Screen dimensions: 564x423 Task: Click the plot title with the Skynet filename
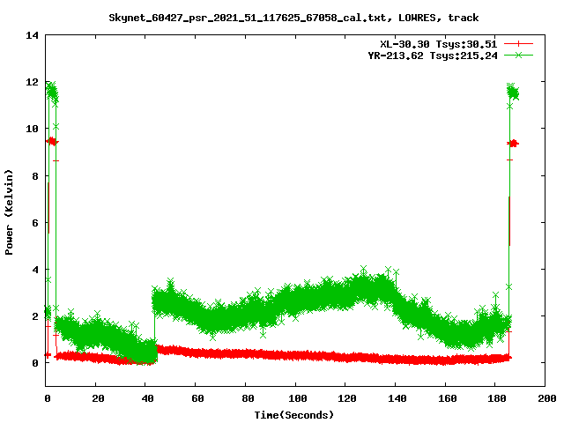(x=293, y=18)
